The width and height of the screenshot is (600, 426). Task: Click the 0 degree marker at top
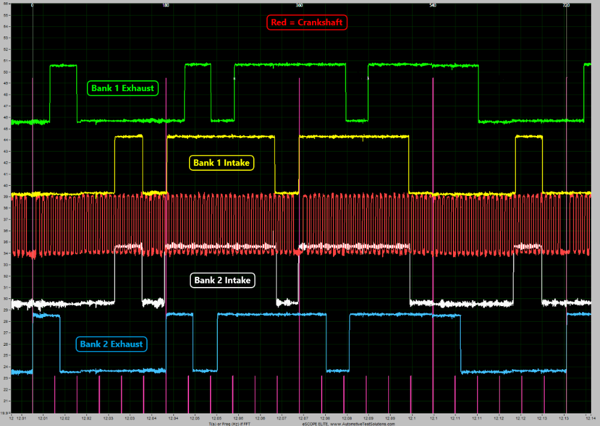click(32, 5)
